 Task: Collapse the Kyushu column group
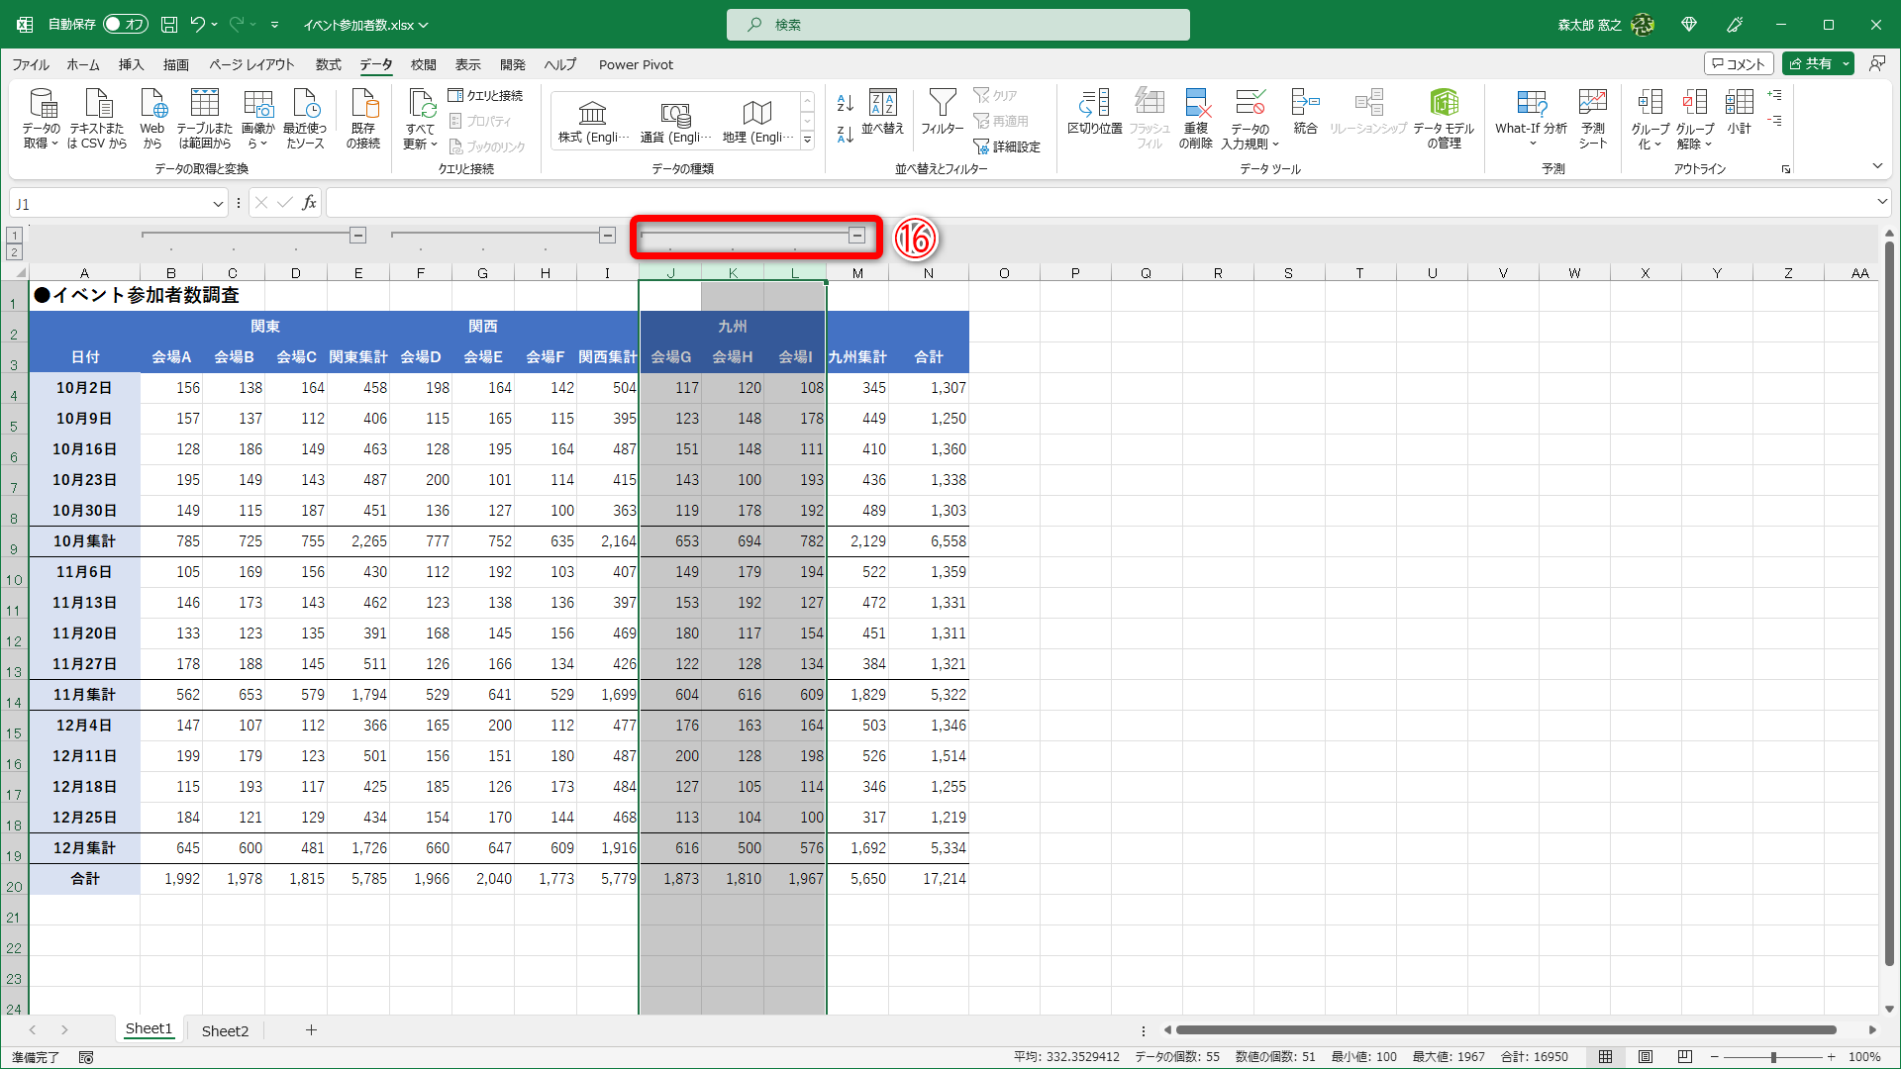click(857, 236)
